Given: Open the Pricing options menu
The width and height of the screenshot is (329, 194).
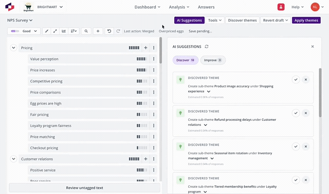Looking at the screenshot, I should point(154,48).
